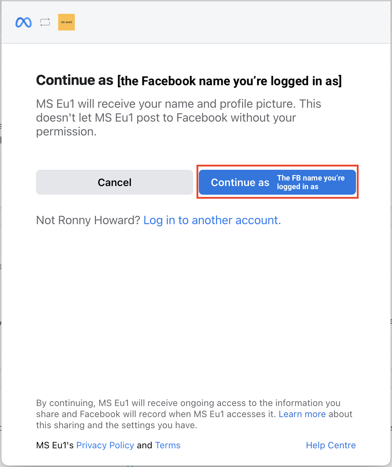Cancel the Facebook login request

coord(115,182)
